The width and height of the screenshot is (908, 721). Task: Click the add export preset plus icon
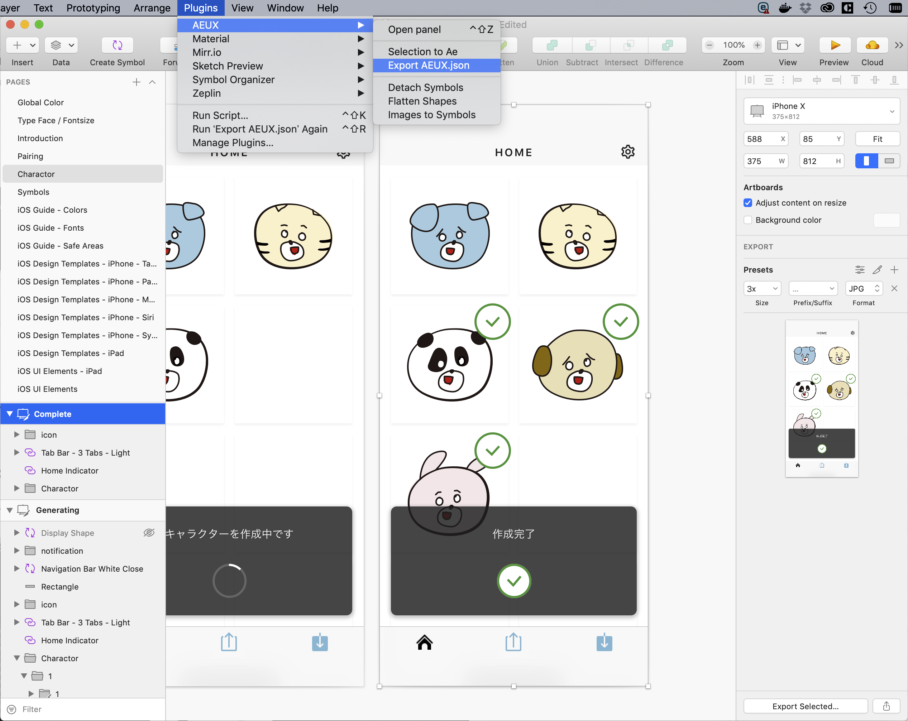(x=894, y=269)
